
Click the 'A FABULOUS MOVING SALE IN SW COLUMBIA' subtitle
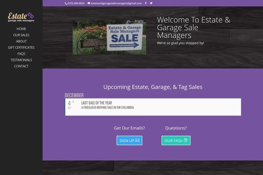pos(107,107)
